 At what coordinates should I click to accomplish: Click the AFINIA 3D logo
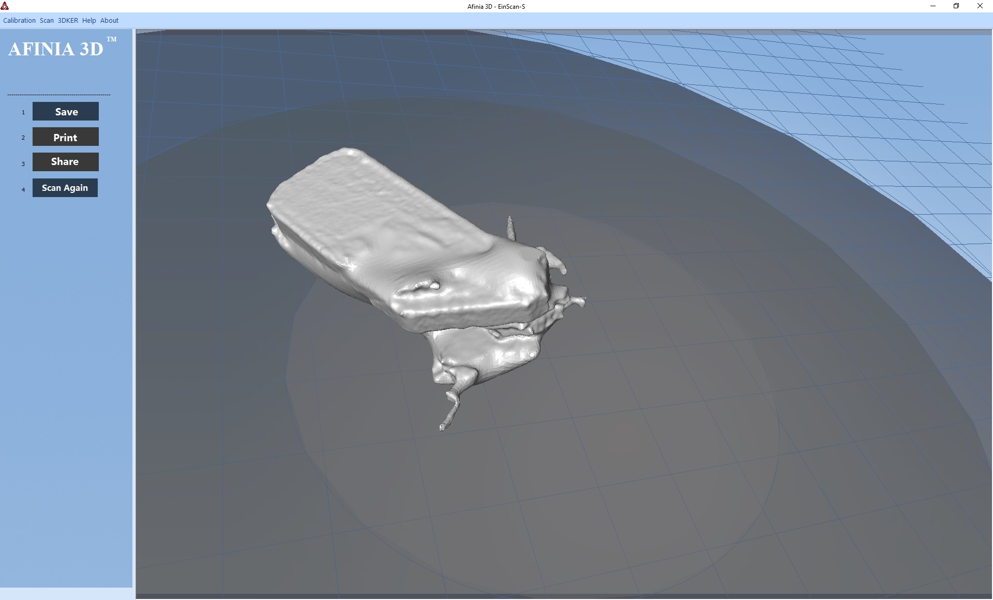[x=56, y=49]
